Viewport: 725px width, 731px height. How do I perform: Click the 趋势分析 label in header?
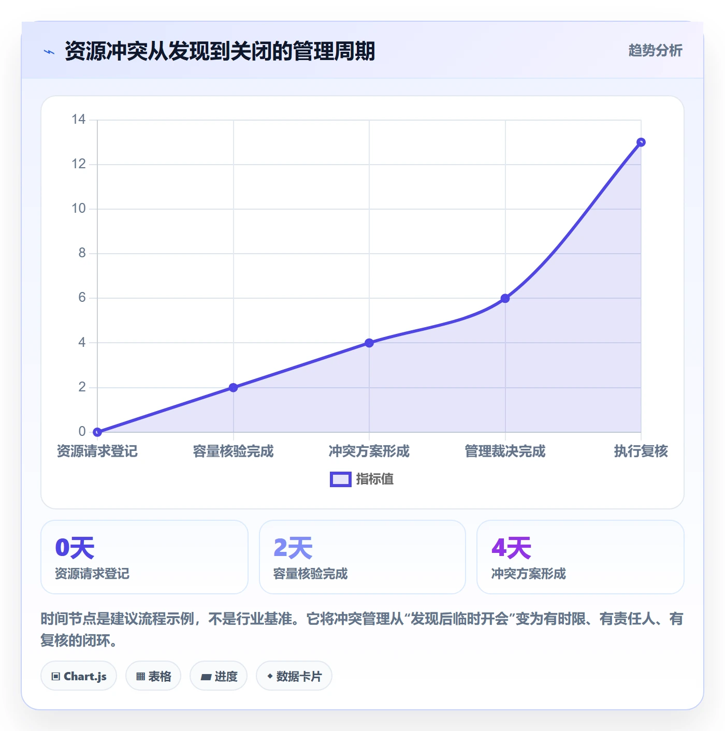655,50
